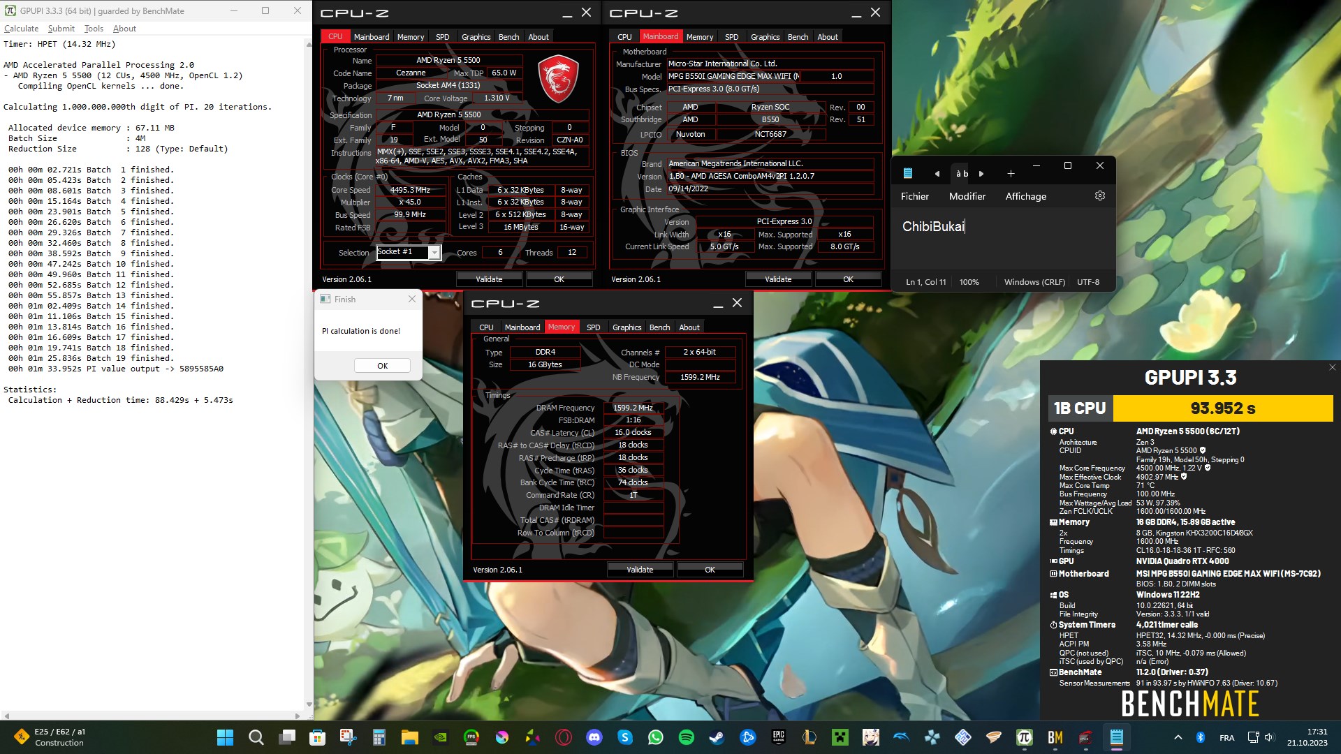Launch Epic Games from the taskbar
Screen dimensions: 1341x754
778,737
